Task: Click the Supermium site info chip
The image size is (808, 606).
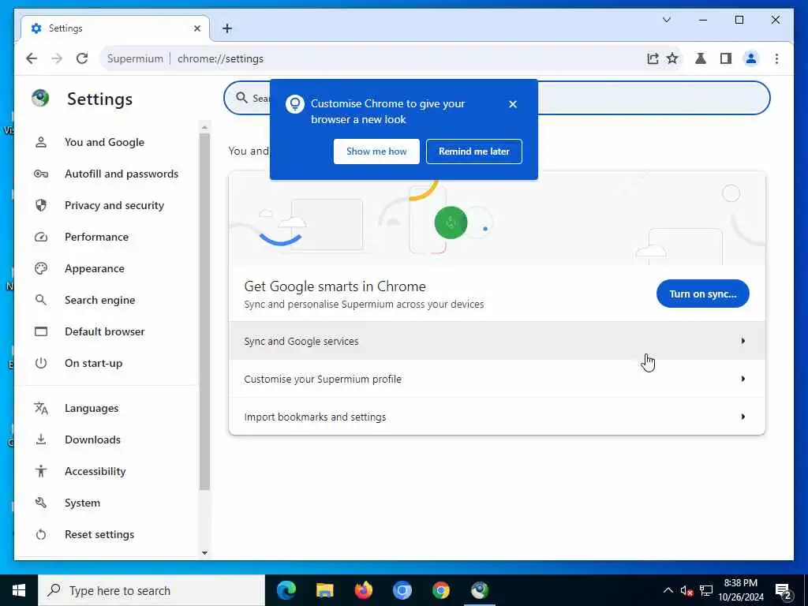Action: click(135, 58)
